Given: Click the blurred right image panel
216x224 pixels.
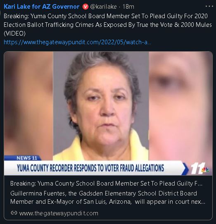Looking at the screenshot, I should [180, 106].
